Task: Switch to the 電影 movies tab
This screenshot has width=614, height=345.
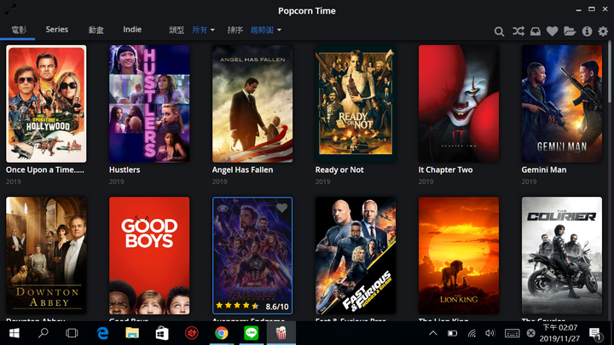Action: (19, 30)
